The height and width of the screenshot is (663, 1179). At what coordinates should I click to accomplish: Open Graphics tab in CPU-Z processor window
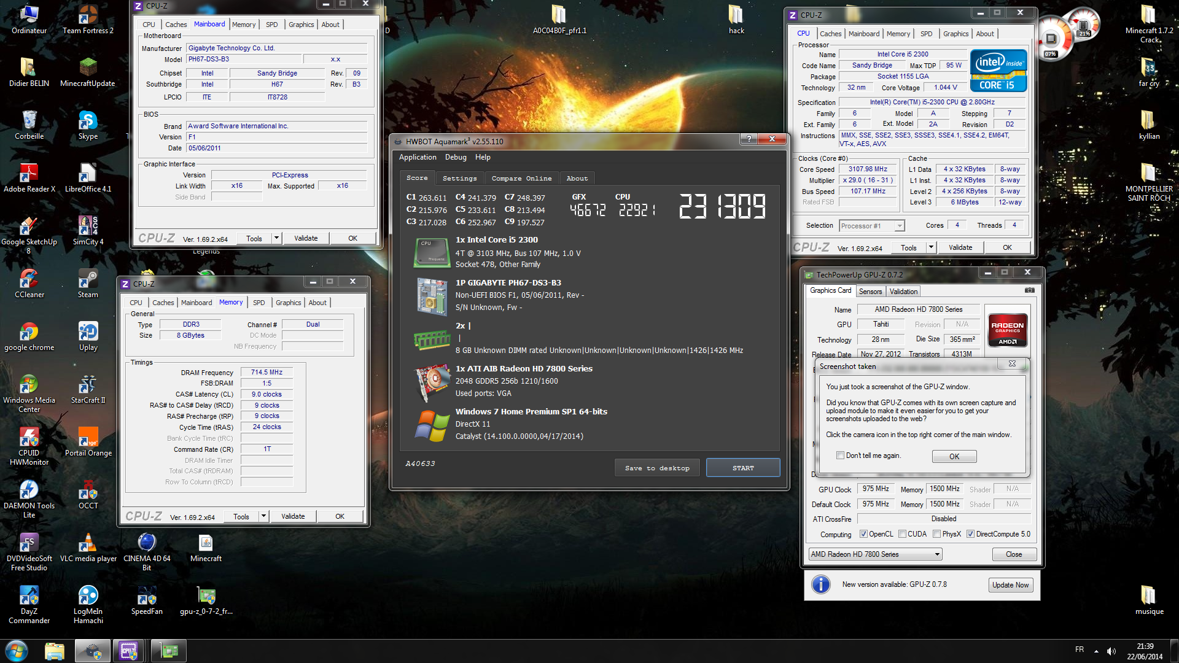(x=955, y=34)
